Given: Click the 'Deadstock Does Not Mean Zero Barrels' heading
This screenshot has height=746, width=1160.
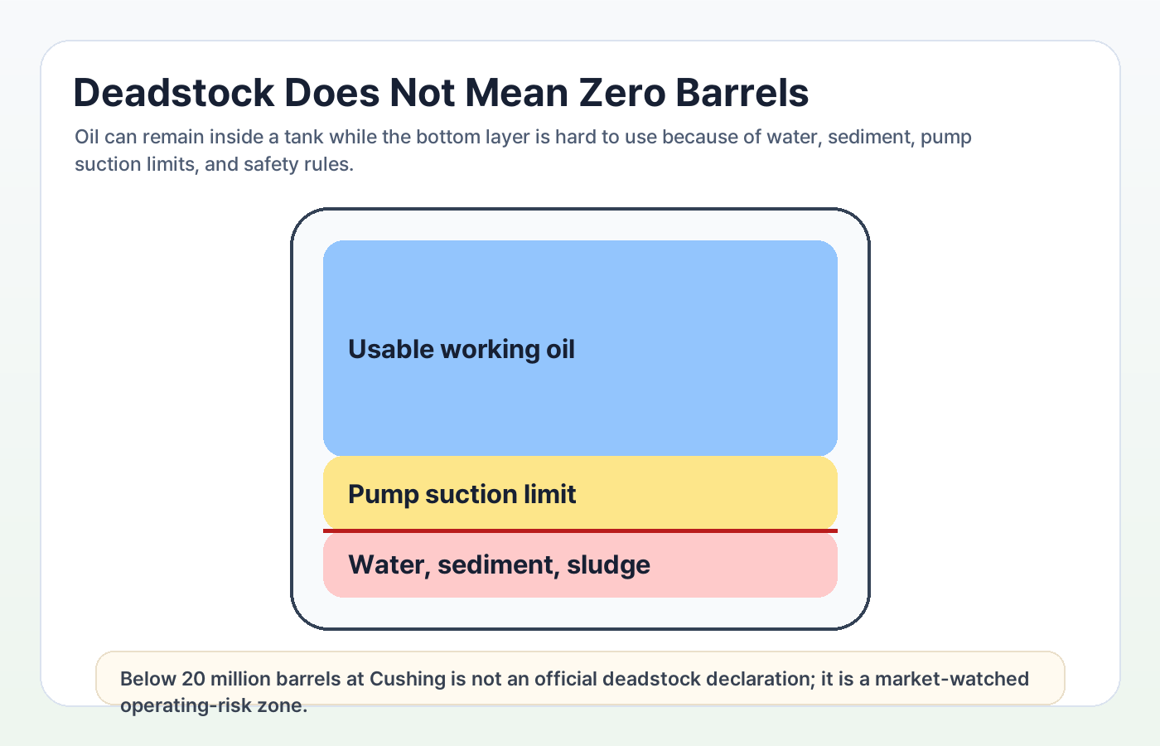Looking at the screenshot, I should [x=441, y=92].
